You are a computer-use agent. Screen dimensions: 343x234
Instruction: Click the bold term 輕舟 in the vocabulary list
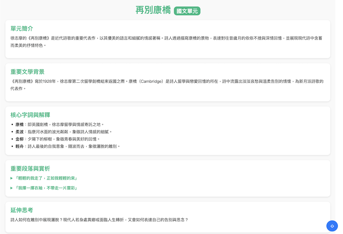click(x=20, y=147)
